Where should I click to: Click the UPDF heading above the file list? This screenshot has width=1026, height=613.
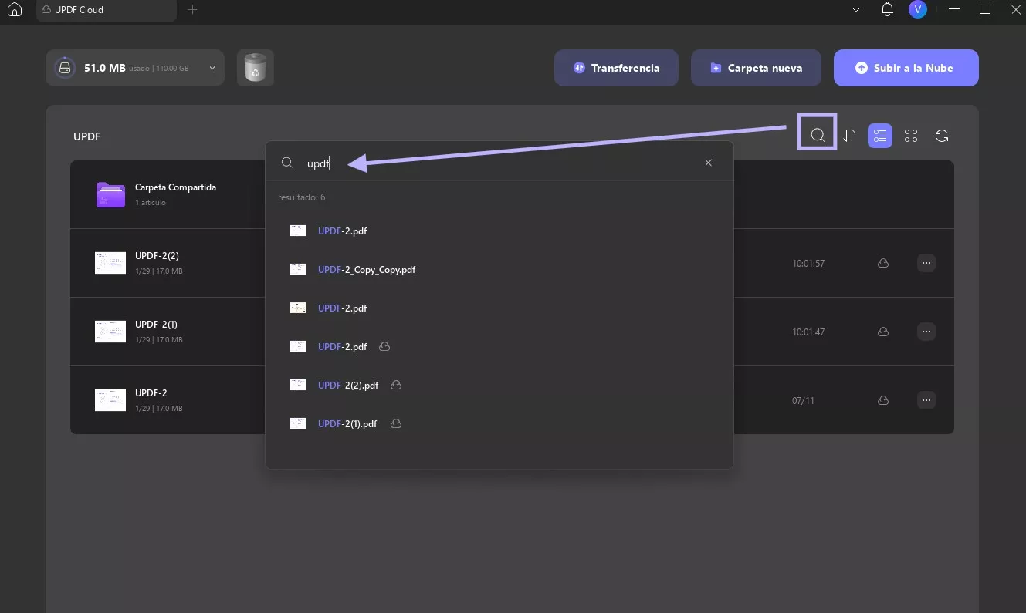point(87,136)
